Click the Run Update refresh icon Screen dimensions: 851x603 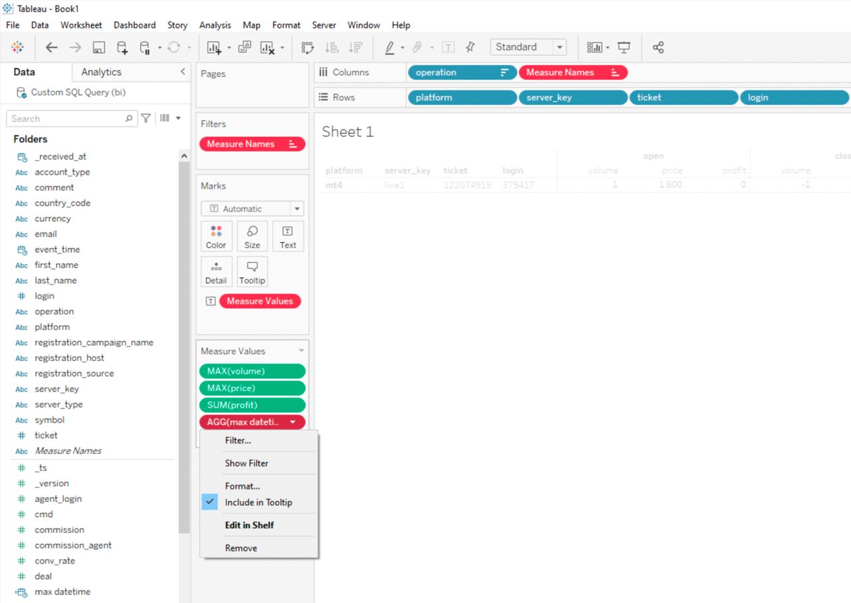[x=174, y=47]
